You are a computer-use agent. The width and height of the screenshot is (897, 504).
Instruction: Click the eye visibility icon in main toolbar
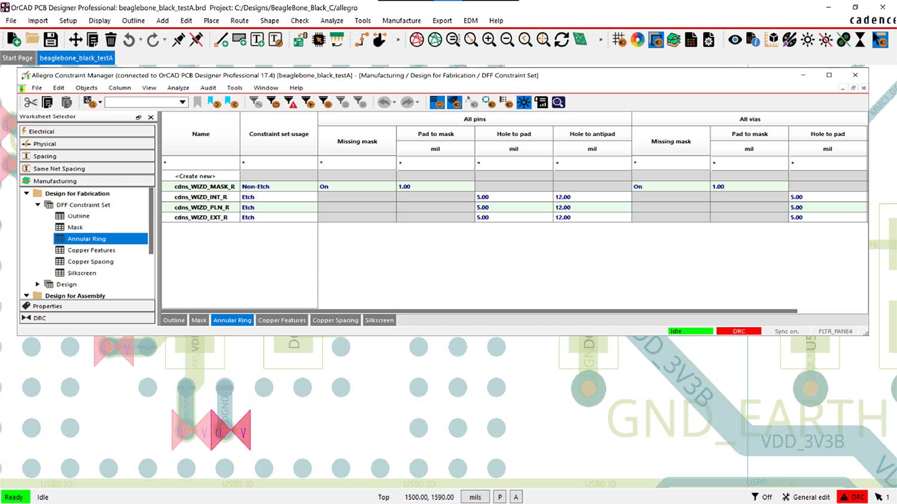(735, 39)
